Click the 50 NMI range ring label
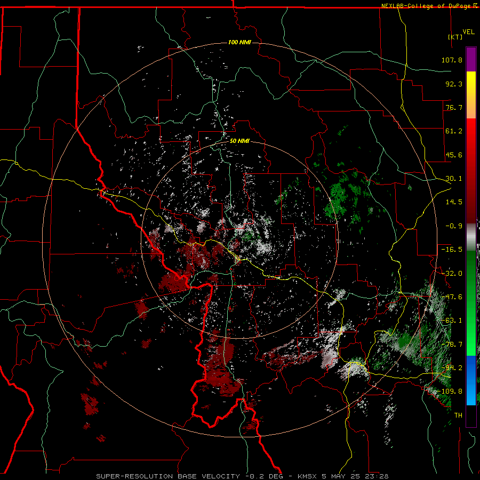Screen dimensions: 480x480 tap(239, 141)
